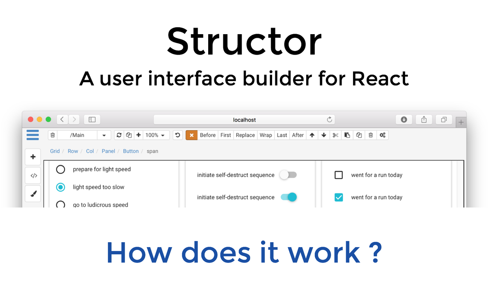
Task: Open the hamburger menu in Structor
Action: (x=33, y=135)
